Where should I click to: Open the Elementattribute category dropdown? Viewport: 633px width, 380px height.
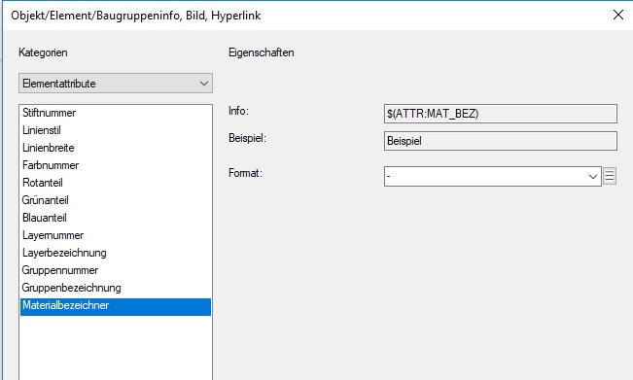116,84
